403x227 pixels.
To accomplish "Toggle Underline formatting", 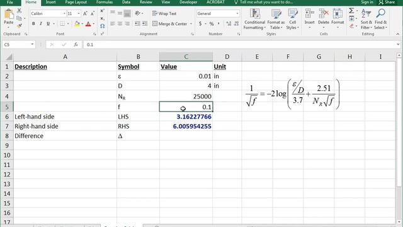I will tap(48, 24).
